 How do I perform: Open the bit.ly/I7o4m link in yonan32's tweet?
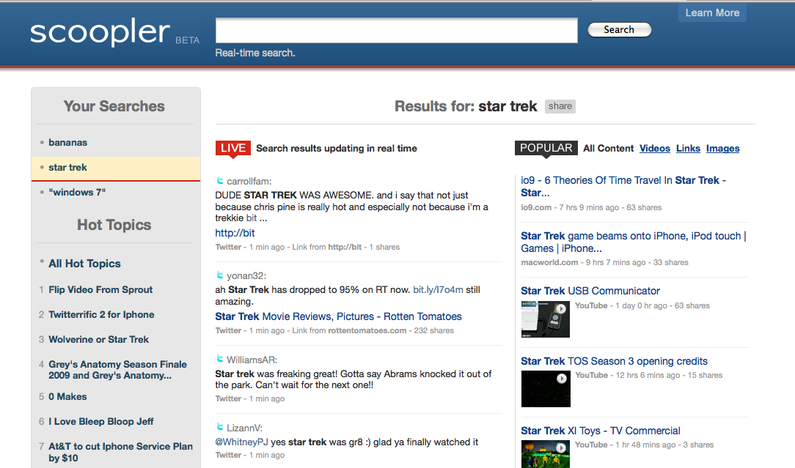pyautogui.click(x=438, y=290)
